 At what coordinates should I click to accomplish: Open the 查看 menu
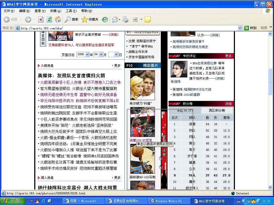40,11
